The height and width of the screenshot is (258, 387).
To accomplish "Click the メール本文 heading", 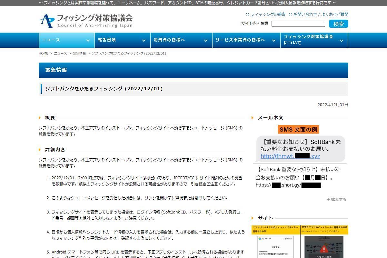I will click(x=271, y=118).
